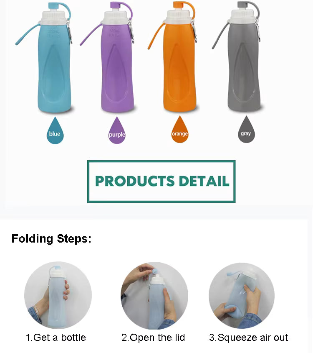Click the blue bottle's white cap
313x353 pixels.
(54, 17)
